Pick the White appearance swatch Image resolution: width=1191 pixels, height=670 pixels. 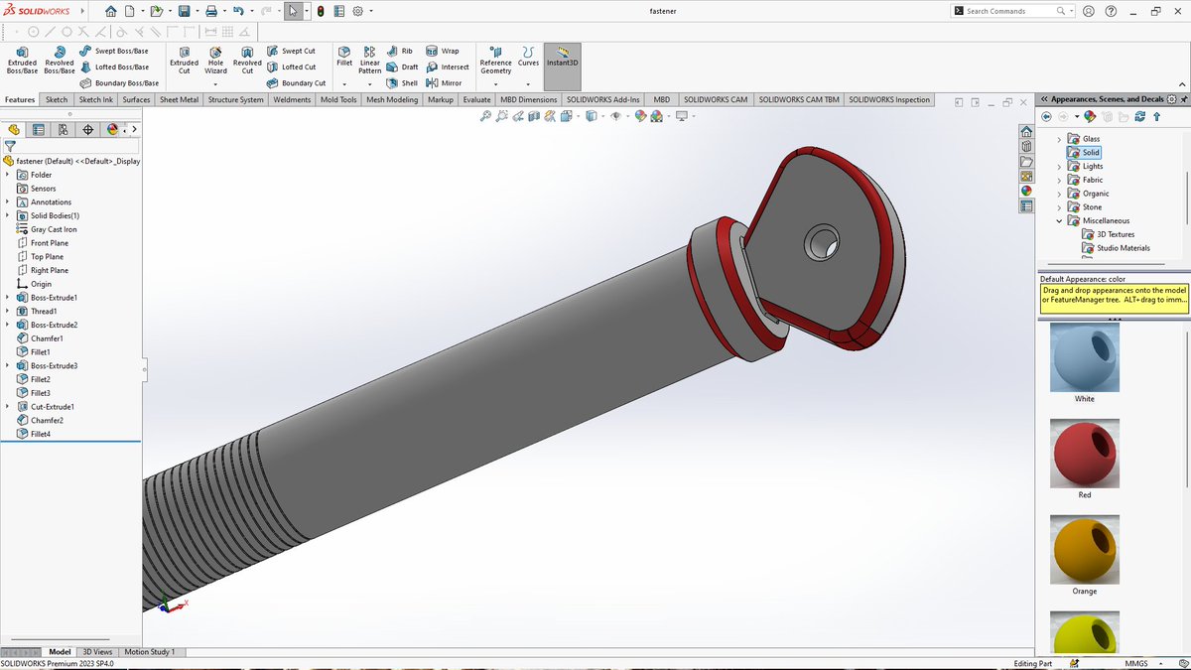pos(1084,357)
